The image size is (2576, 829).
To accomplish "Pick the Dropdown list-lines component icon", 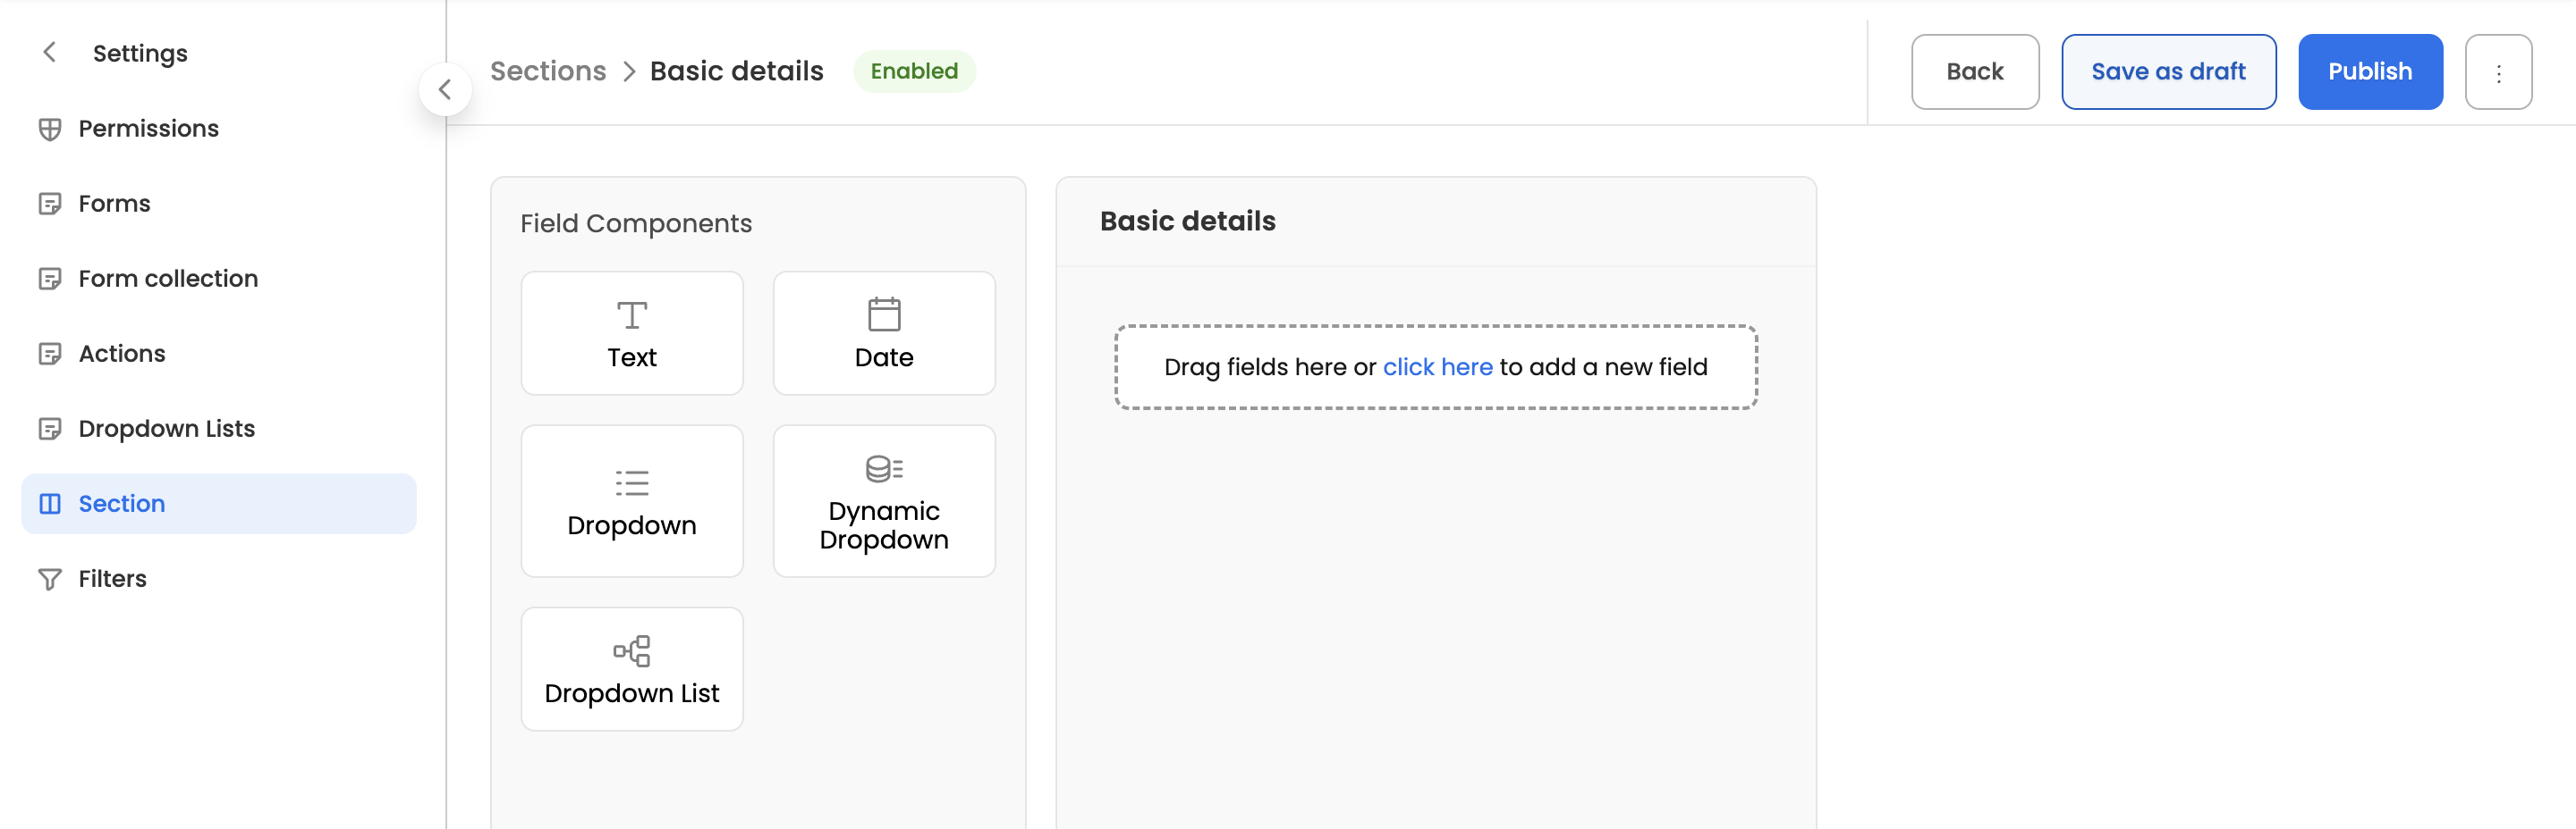I will [x=632, y=483].
